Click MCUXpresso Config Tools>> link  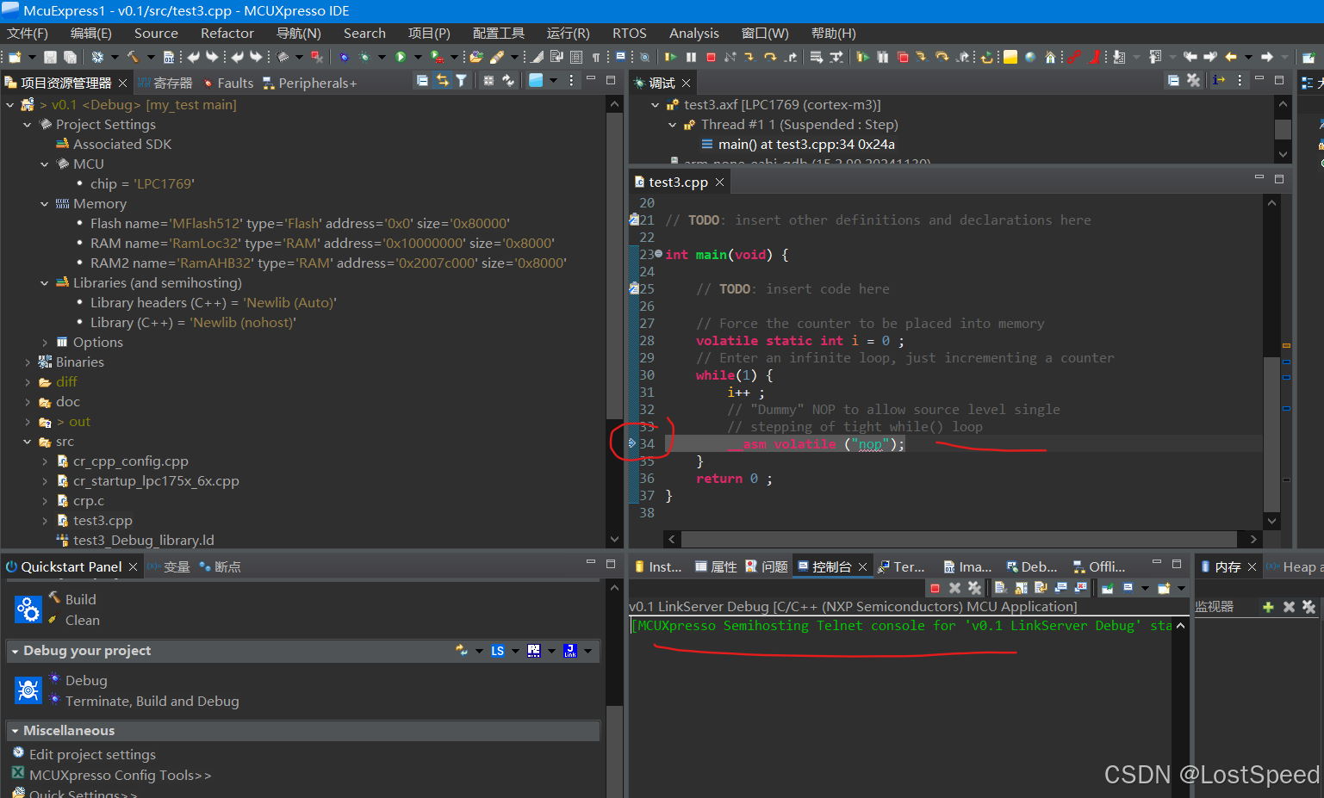(120, 775)
